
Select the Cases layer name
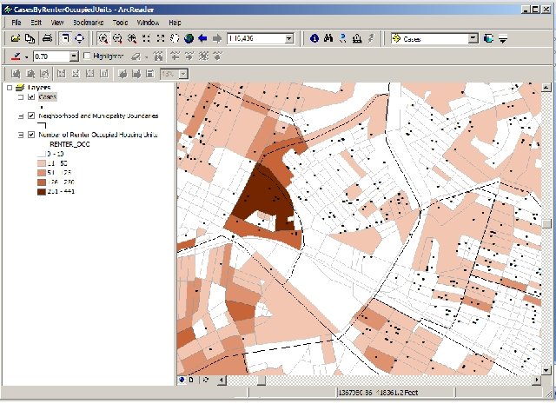click(x=47, y=97)
